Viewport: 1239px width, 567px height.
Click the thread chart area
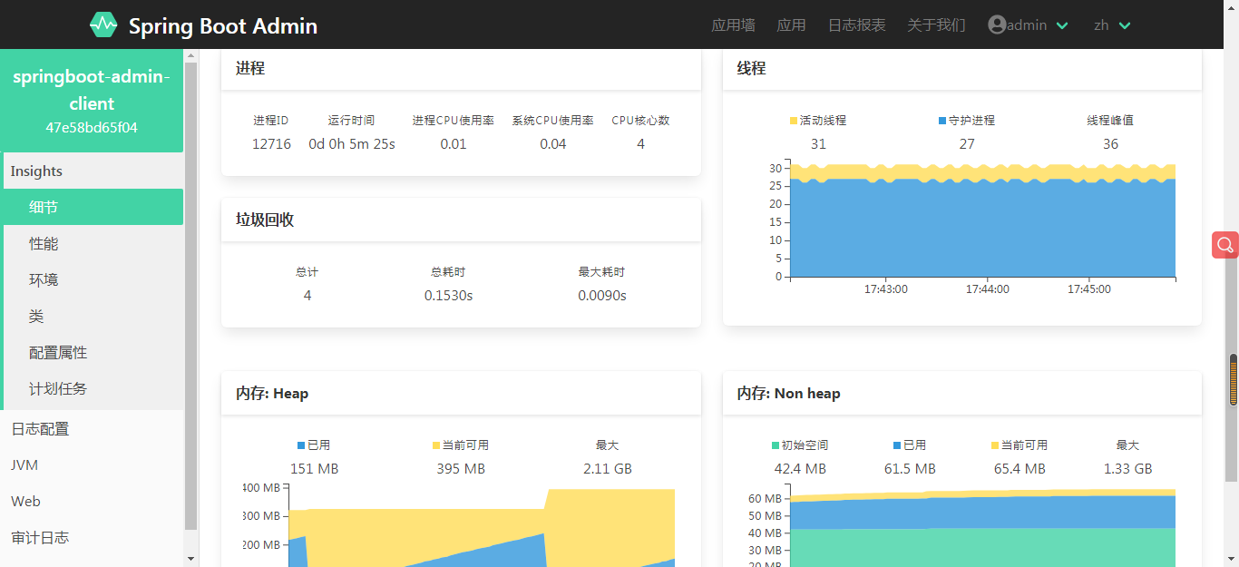(983, 220)
